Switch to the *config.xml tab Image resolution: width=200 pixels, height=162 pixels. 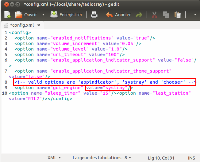pyautogui.click(x=22, y=25)
